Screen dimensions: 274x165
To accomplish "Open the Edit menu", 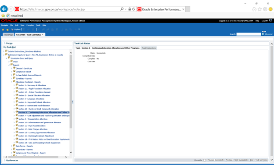I will tap(17, 25).
